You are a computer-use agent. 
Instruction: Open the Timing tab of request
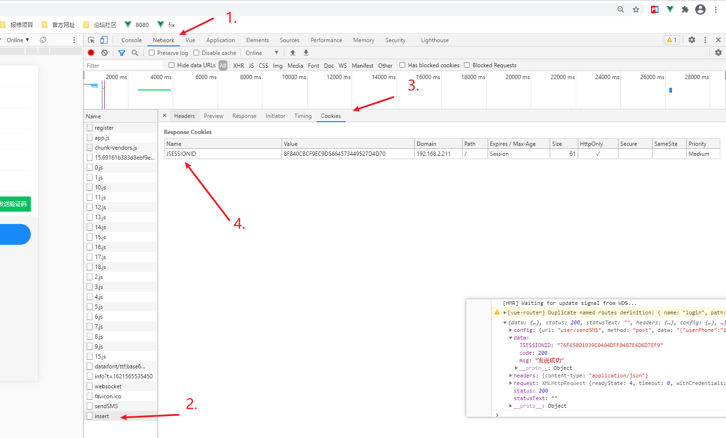[303, 116]
